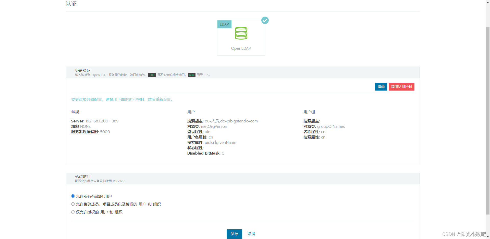Click the 389 port badge
490x239 pixels.
(152, 75)
